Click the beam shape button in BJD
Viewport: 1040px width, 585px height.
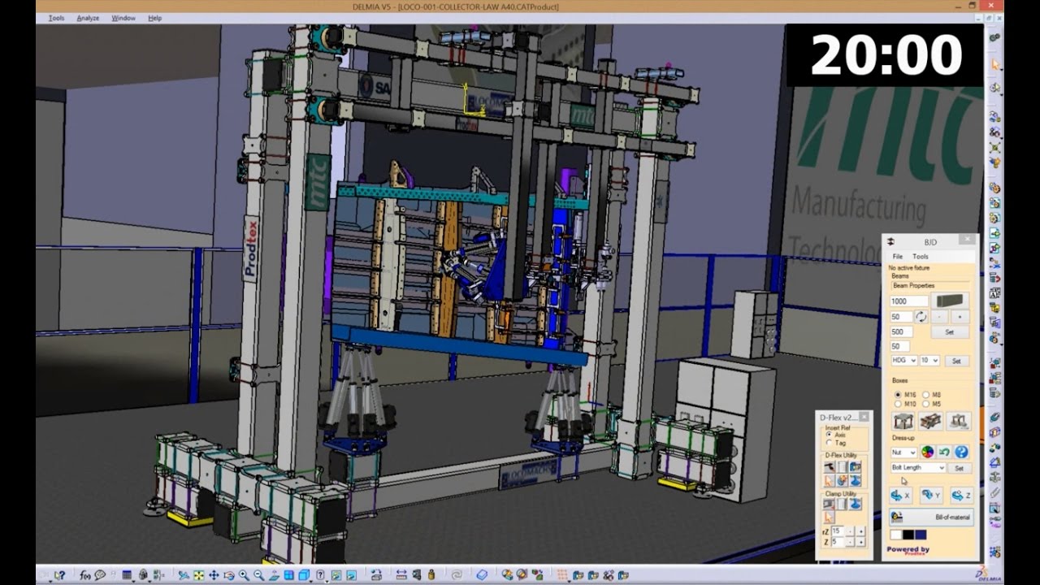[x=950, y=301]
